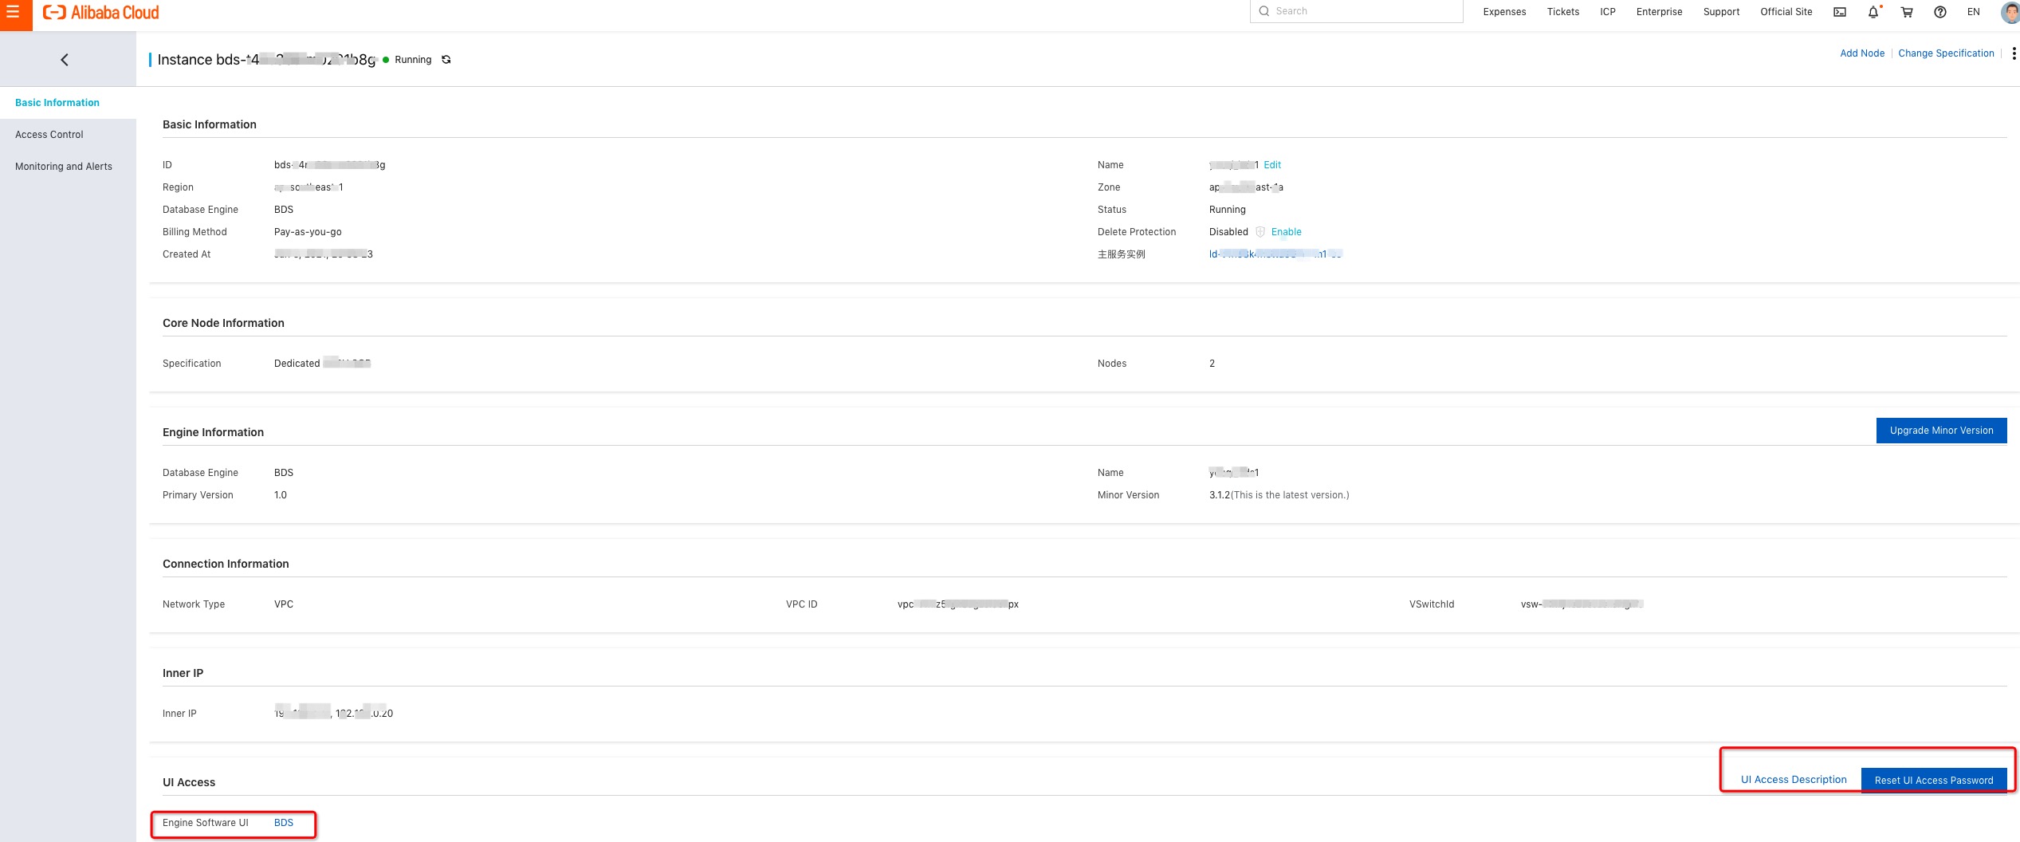Open the shopping cart

click(1907, 12)
